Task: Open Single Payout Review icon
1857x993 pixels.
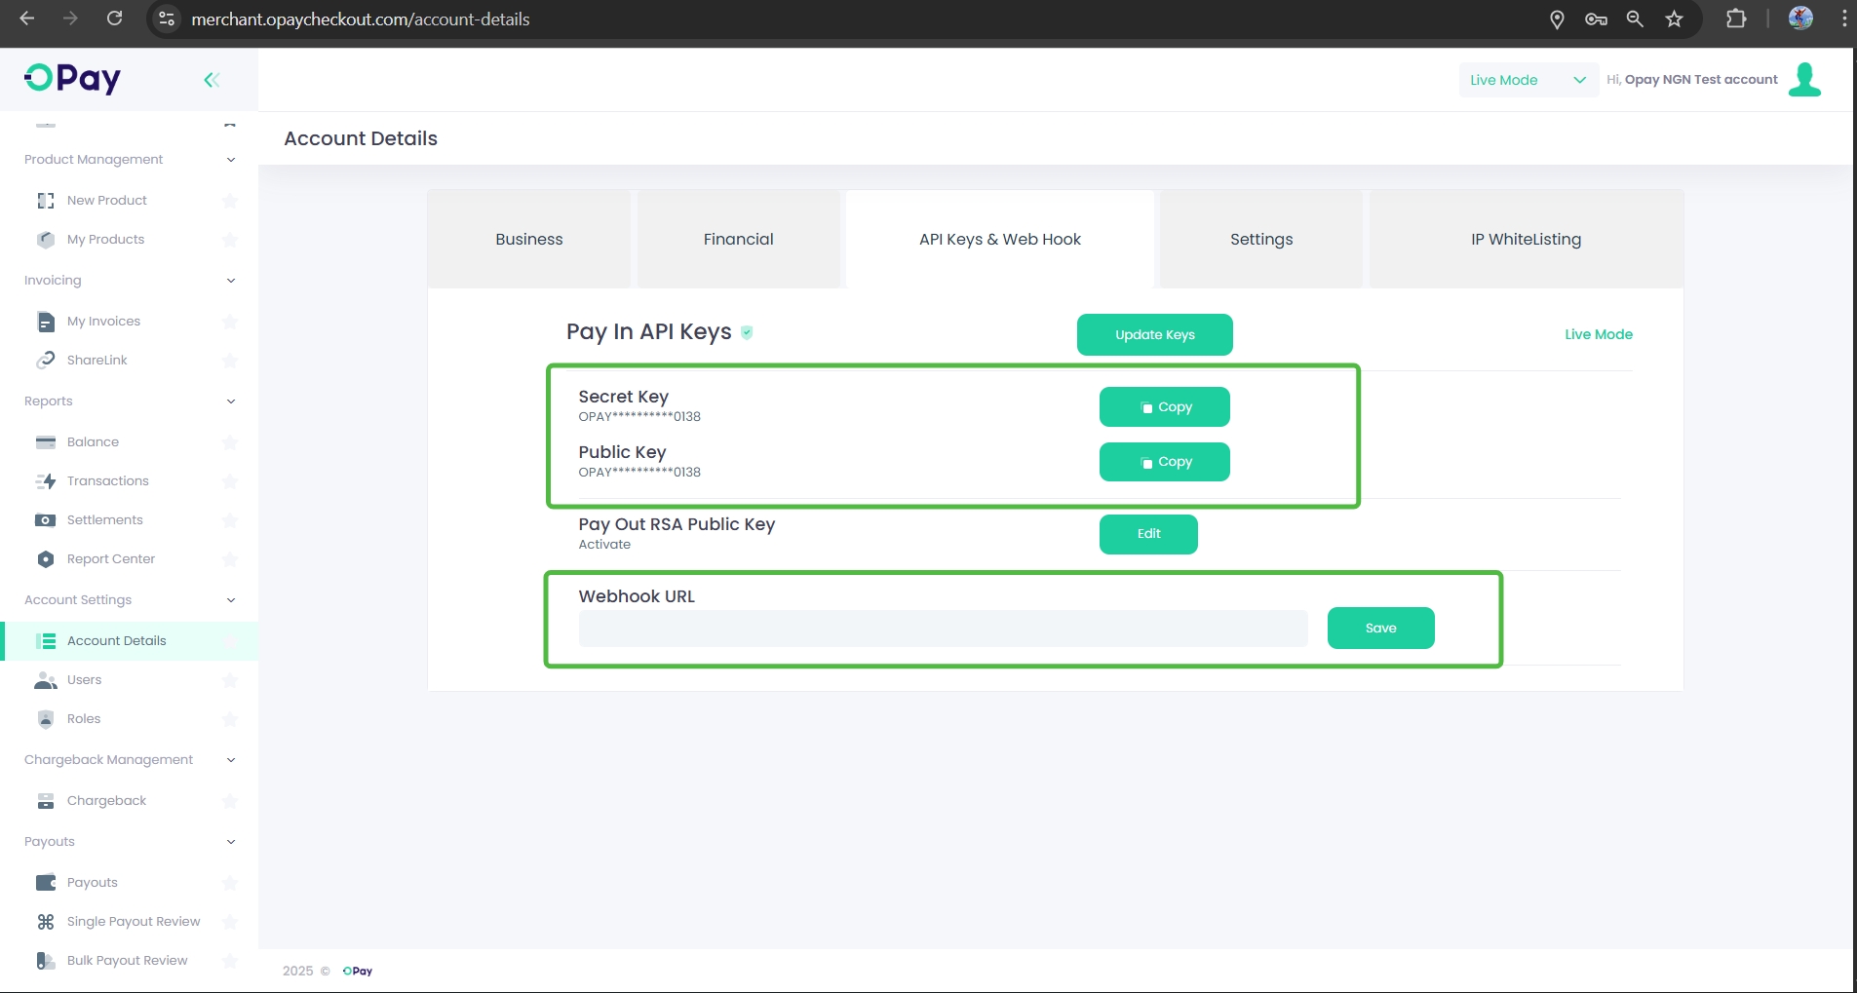Action: pos(46,922)
